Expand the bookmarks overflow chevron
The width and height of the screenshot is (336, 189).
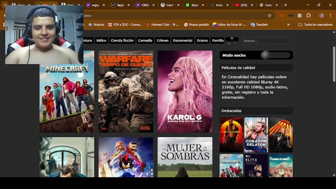pos(288,25)
